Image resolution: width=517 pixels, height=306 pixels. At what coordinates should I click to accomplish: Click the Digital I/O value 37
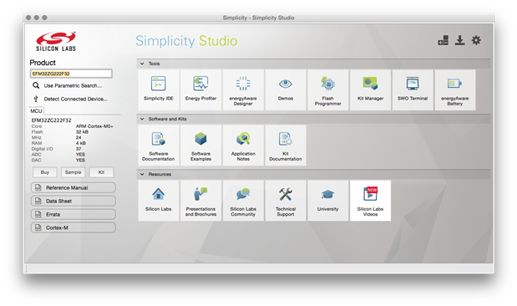point(79,149)
